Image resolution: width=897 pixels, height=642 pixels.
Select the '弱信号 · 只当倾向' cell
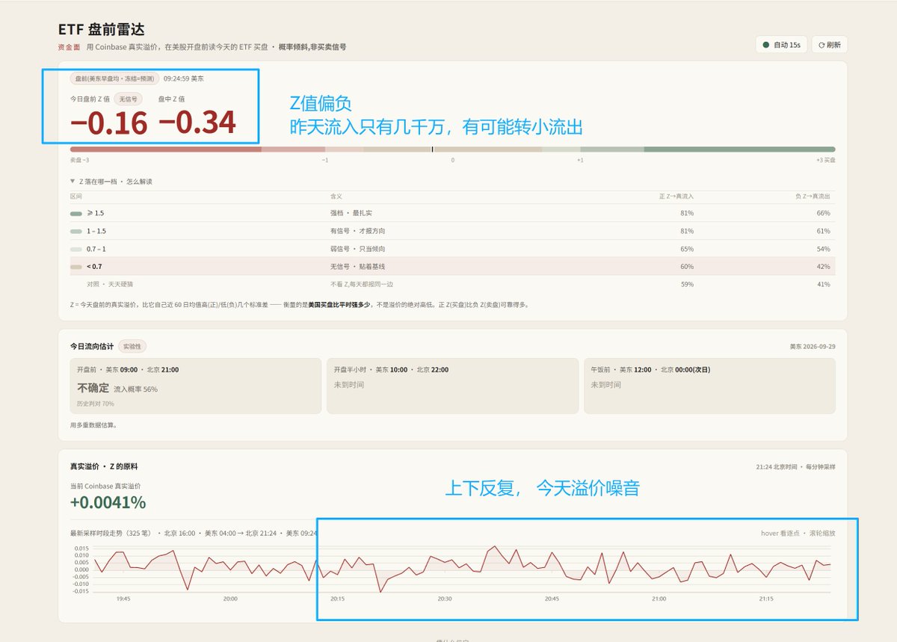coord(358,249)
